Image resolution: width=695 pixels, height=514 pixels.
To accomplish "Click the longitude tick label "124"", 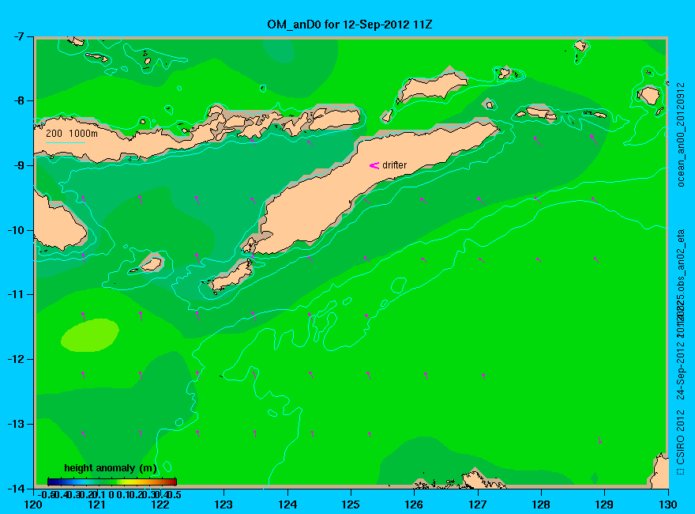I will point(287,505).
